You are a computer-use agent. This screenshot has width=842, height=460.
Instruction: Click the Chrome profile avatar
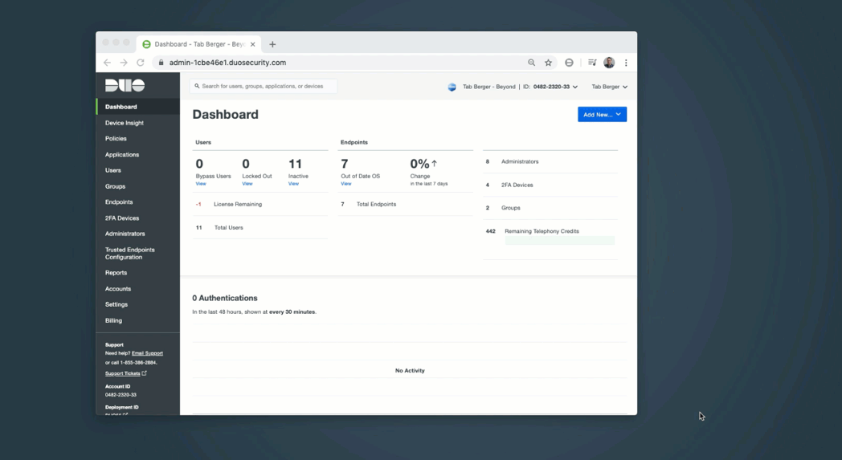point(609,63)
